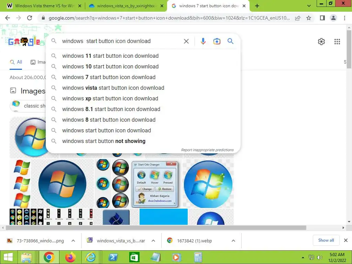352x264 pixels.
Task: Pick suggestion windows vista start button icon download
Action: [143, 88]
